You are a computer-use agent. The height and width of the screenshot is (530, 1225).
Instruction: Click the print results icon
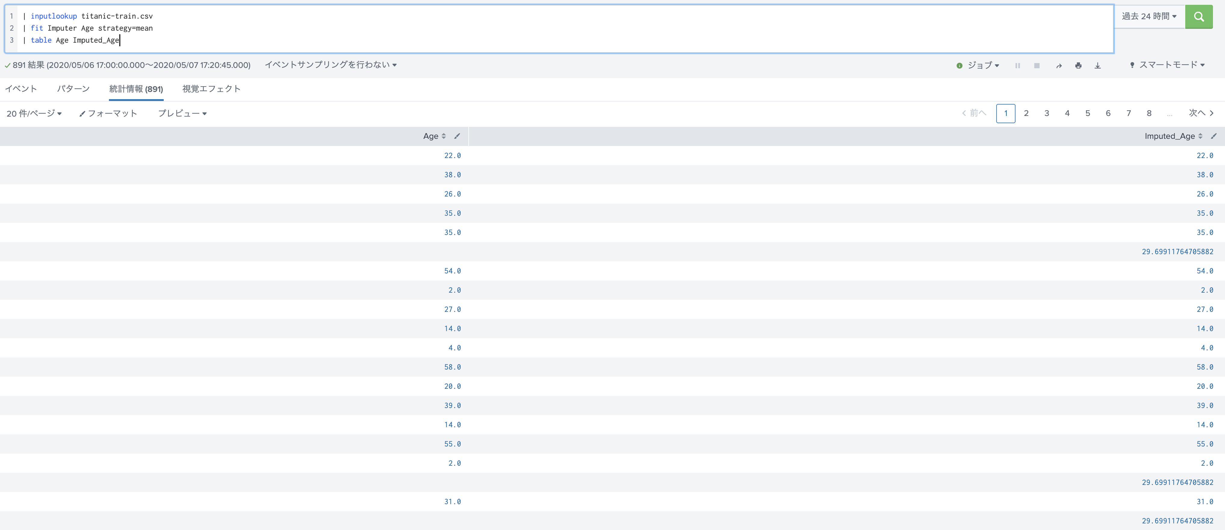tap(1078, 65)
